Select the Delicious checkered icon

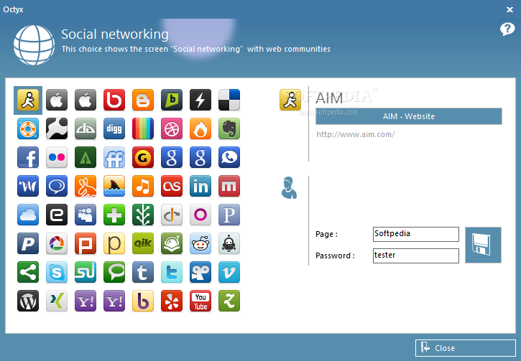pos(229,100)
